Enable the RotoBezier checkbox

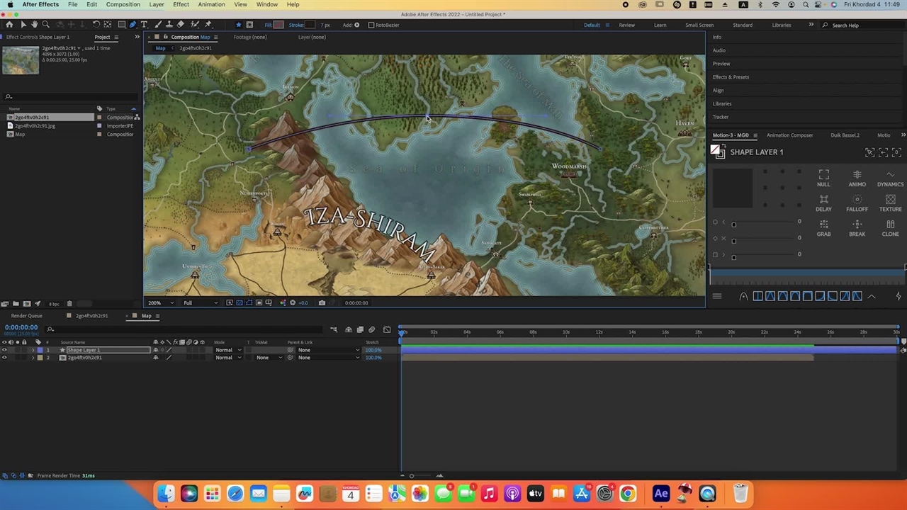pyautogui.click(x=371, y=25)
